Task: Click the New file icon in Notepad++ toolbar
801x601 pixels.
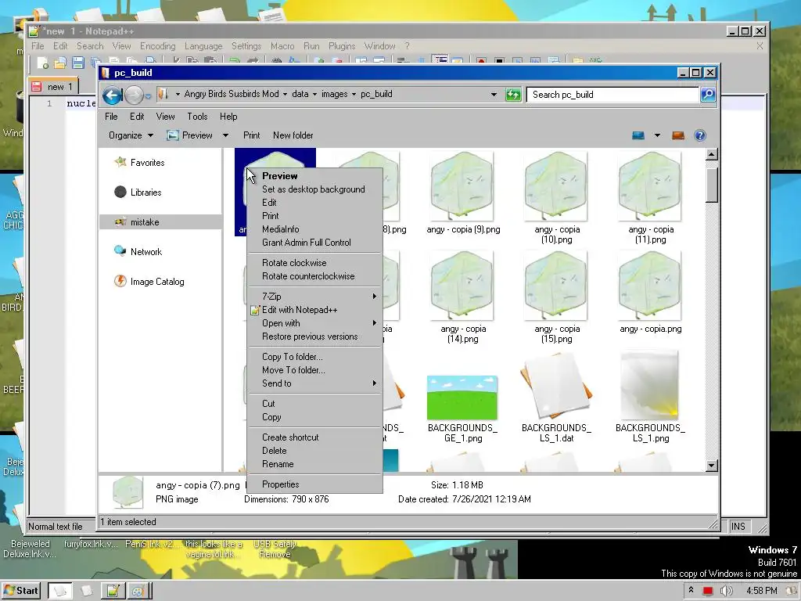Action: click(x=42, y=63)
